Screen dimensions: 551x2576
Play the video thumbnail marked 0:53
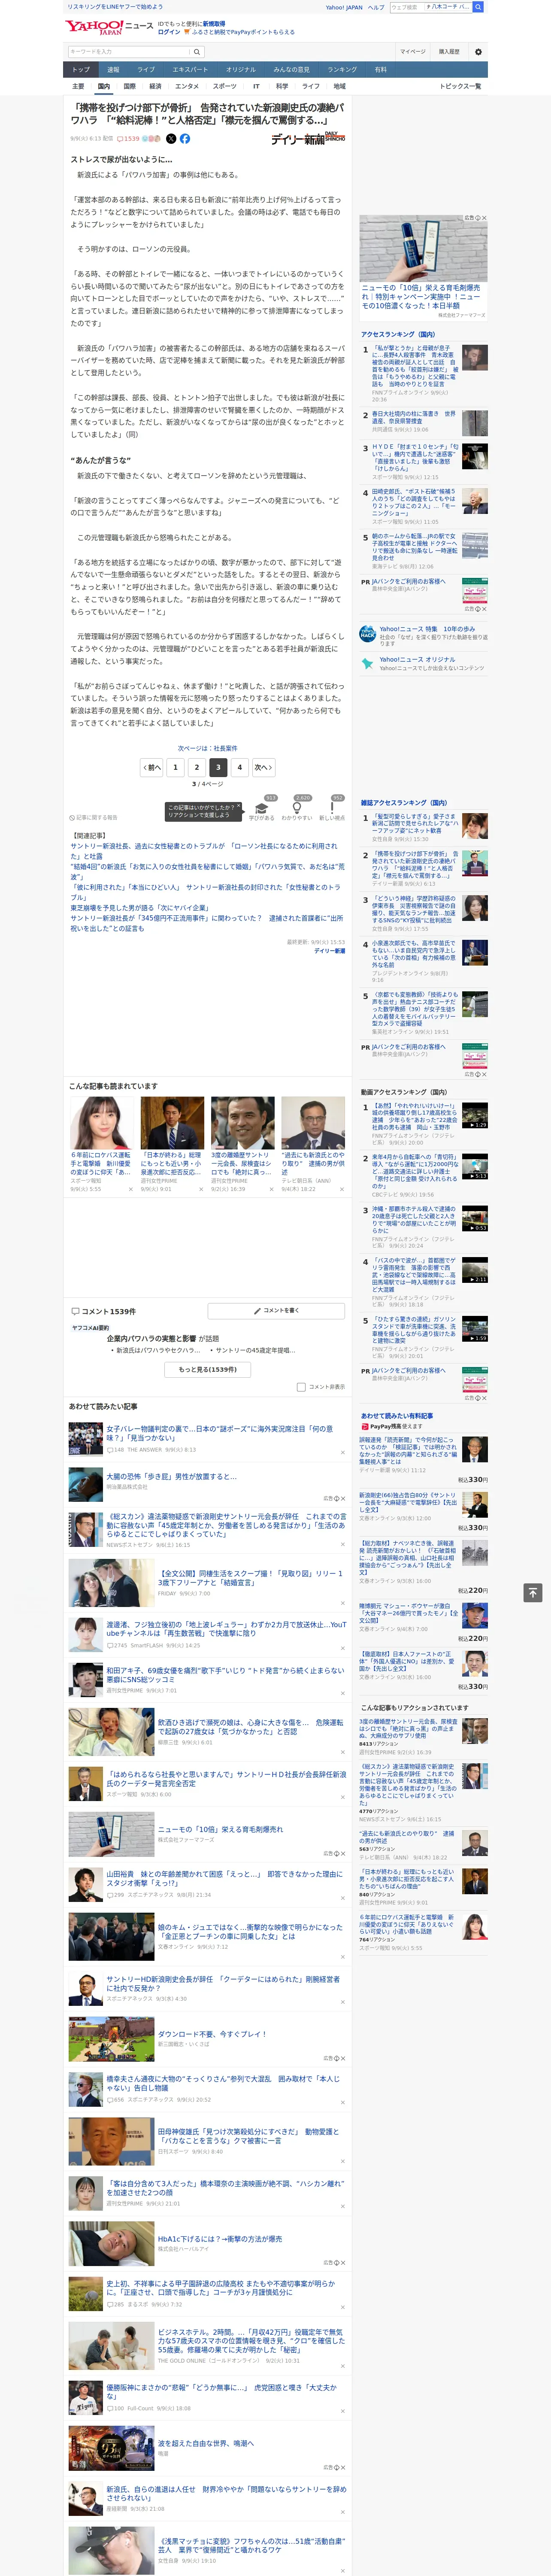click(x=475, y=1218)
